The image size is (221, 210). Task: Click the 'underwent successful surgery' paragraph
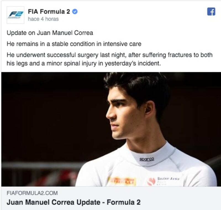[109, 59]
